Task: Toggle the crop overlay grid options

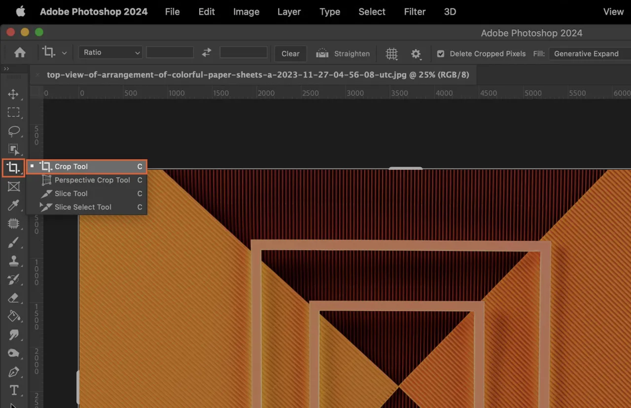Action: click(x=391, y=53)
